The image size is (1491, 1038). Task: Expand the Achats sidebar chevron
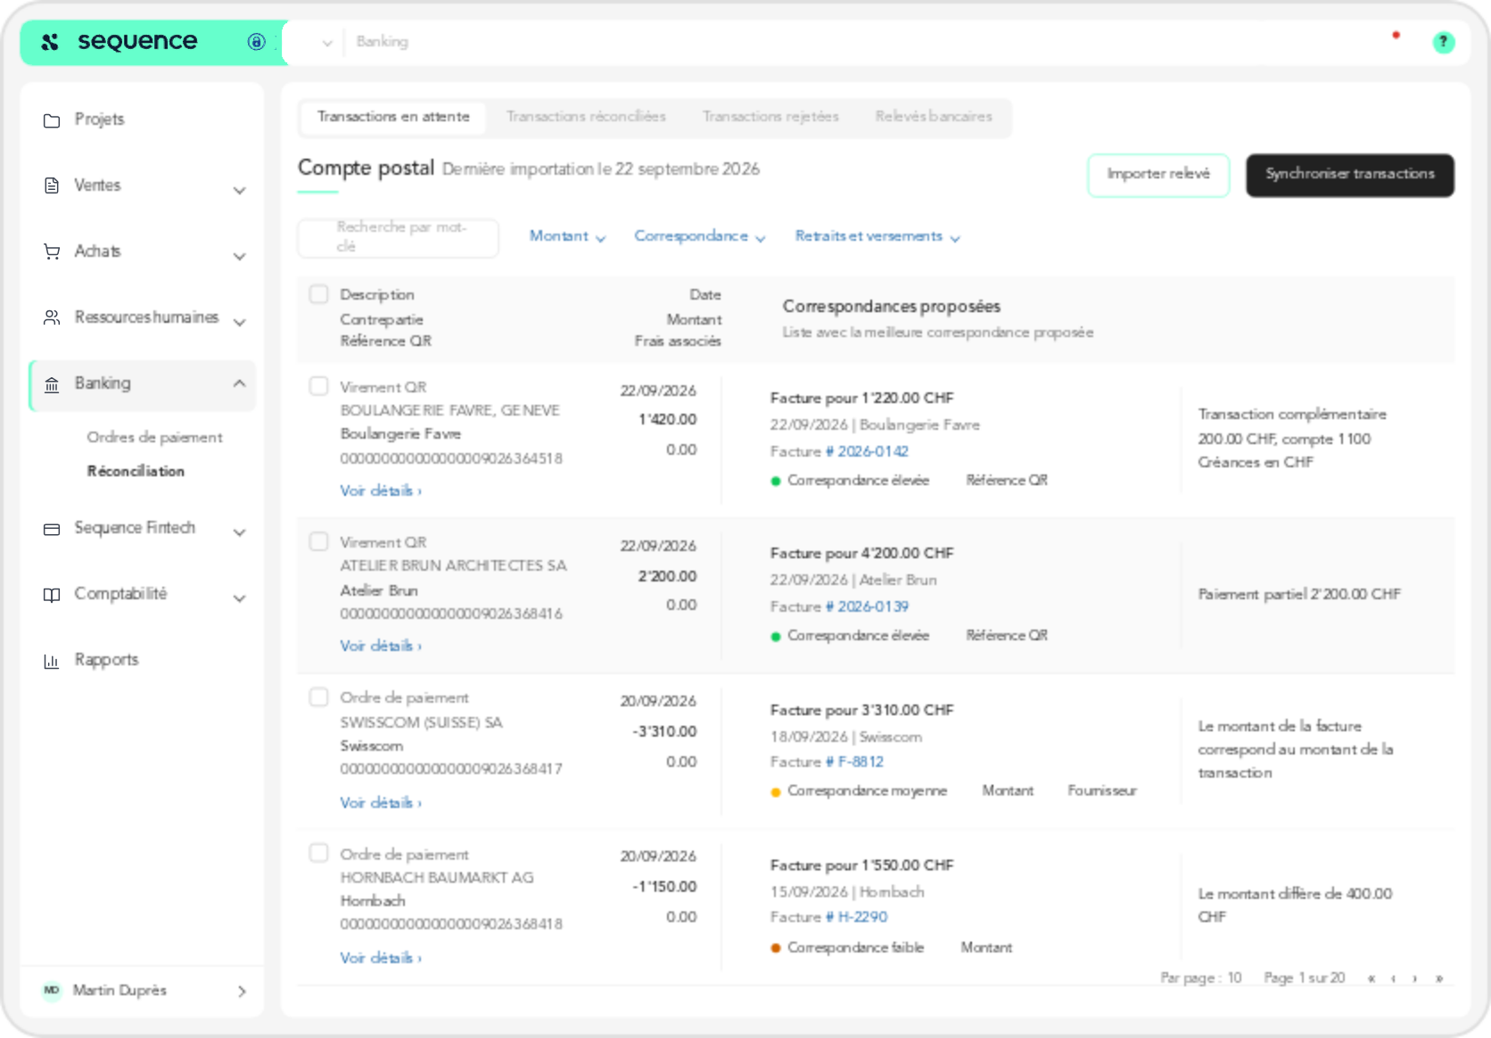click(239, 256)
